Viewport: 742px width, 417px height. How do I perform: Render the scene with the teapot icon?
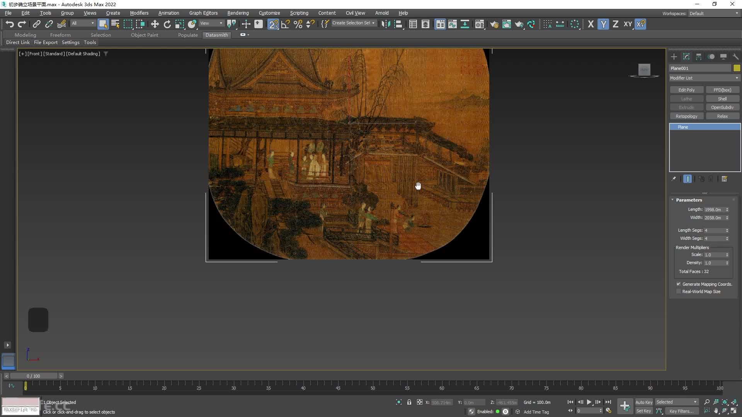coord(519,24)
